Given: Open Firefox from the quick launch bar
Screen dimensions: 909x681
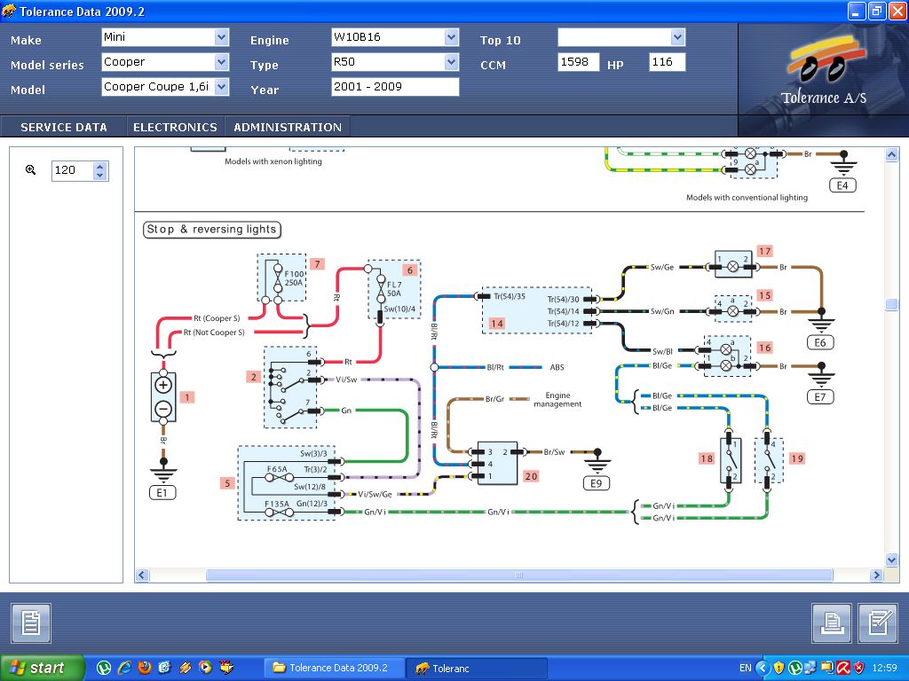Looking at the screenshot, I should tap(145, 668).
